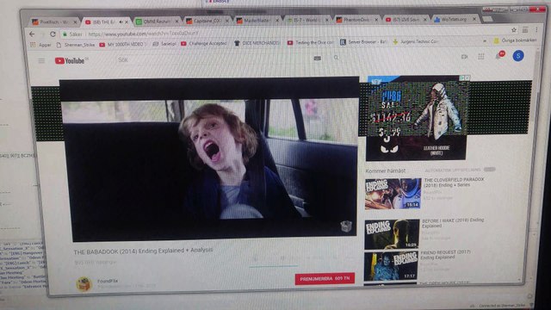551x310 pixels.
Task: Open the on-screen keyboard icon in search
Action: (318, 58)
